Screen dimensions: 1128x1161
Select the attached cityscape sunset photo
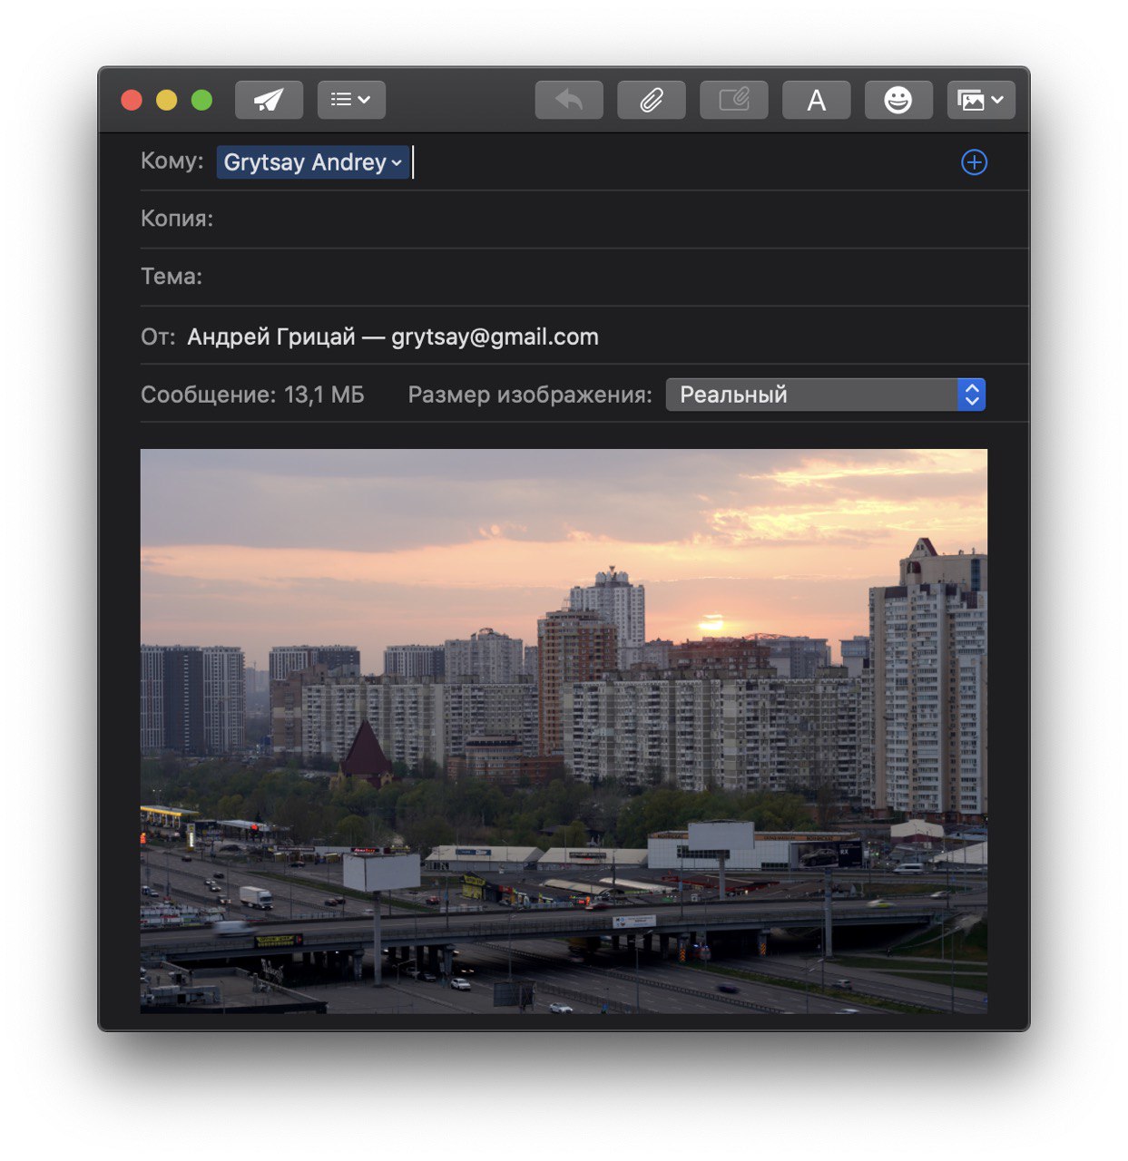564,731
